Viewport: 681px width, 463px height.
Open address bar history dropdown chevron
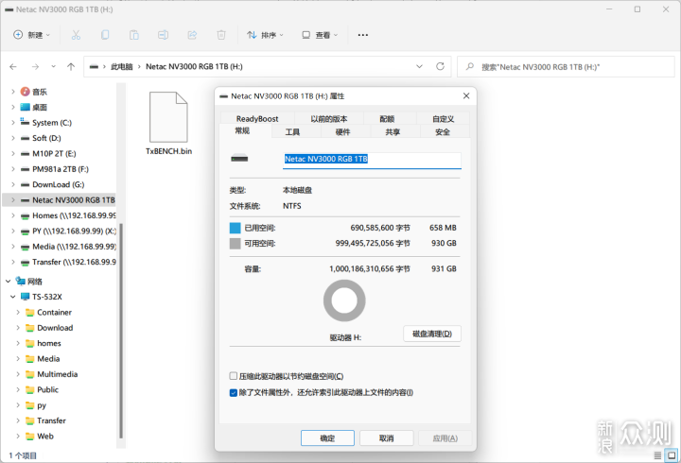pyautogui.click(x=420, y=66)
